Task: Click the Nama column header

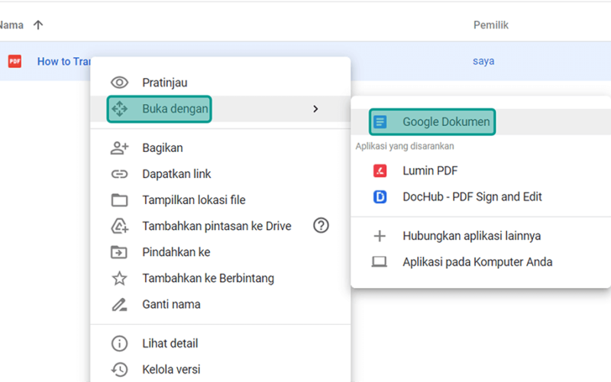Action: click(11, 25)
